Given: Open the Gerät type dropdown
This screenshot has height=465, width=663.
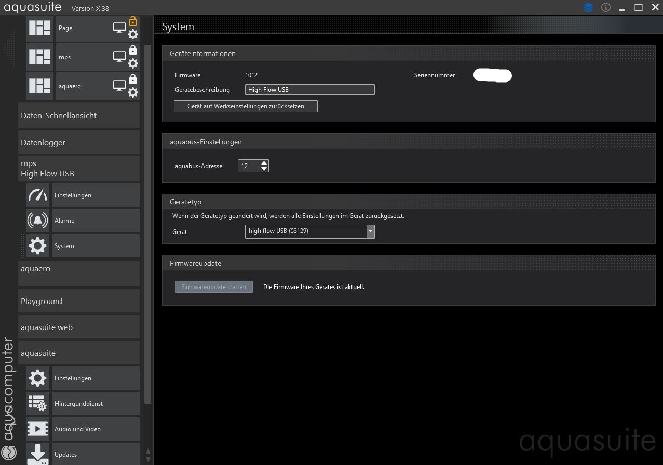Looking at the screenshot, I should click(x=370, y=231).
